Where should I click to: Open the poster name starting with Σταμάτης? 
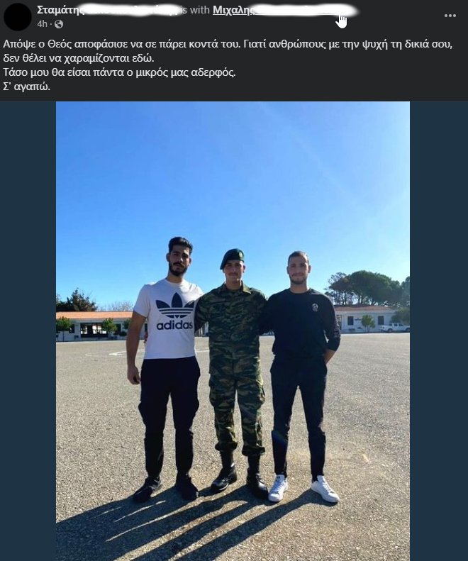pyautogui.click(x=107, y=10)
